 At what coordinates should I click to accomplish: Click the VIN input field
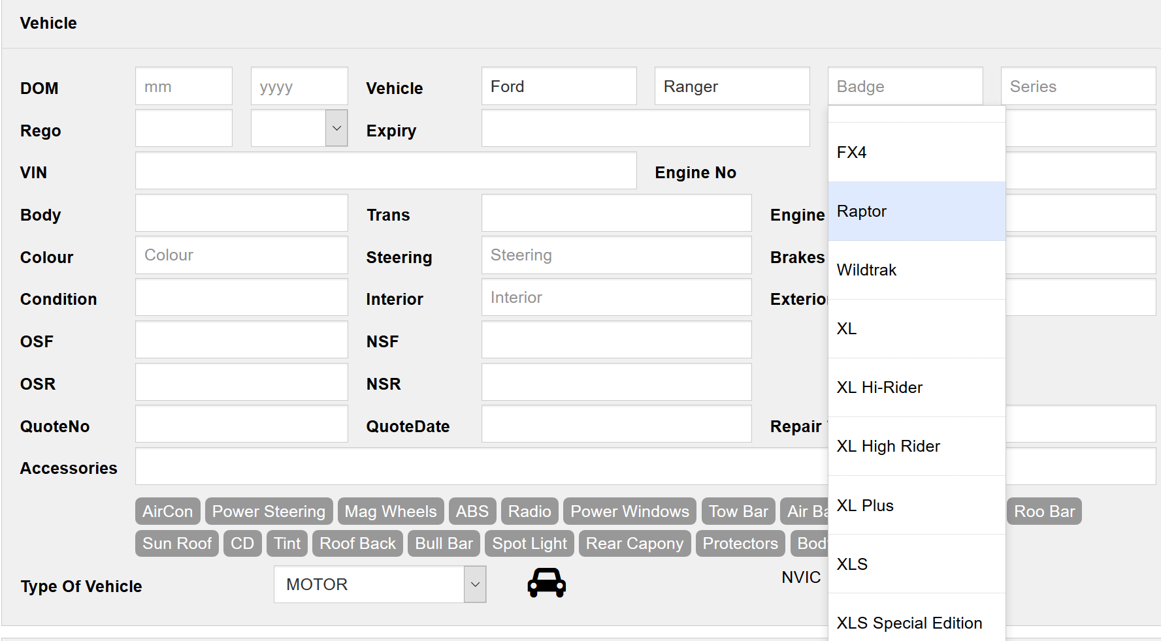(385, 170)
